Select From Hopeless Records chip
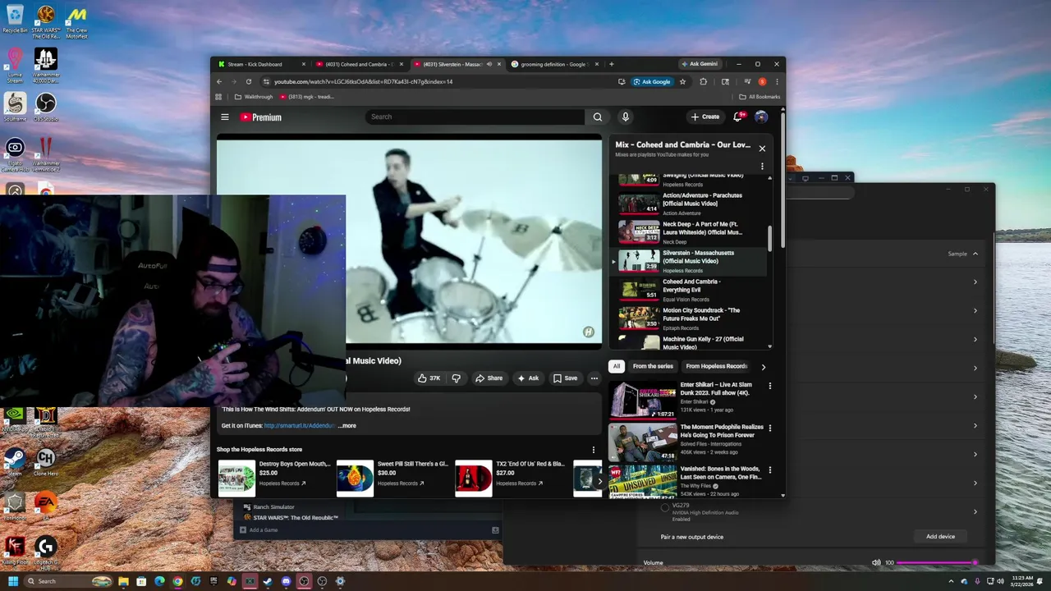The height and width of the screenshot is (591, 1051). coord(716,366)
